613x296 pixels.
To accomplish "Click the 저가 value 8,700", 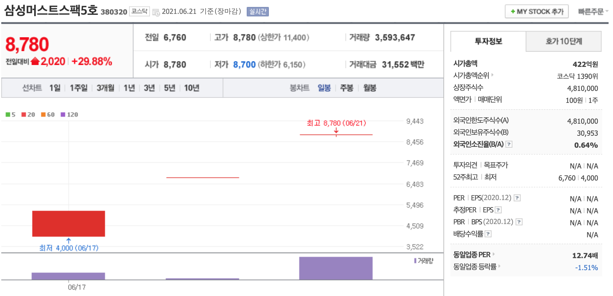I will coord(244,64).
